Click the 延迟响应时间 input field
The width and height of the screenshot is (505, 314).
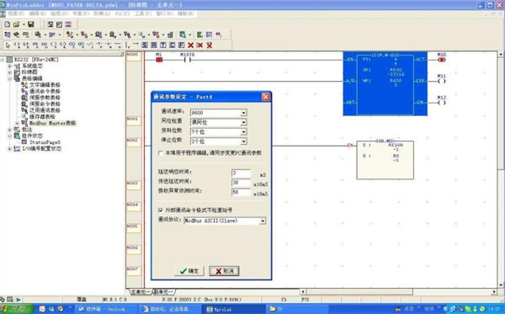[x=241, y=173]
